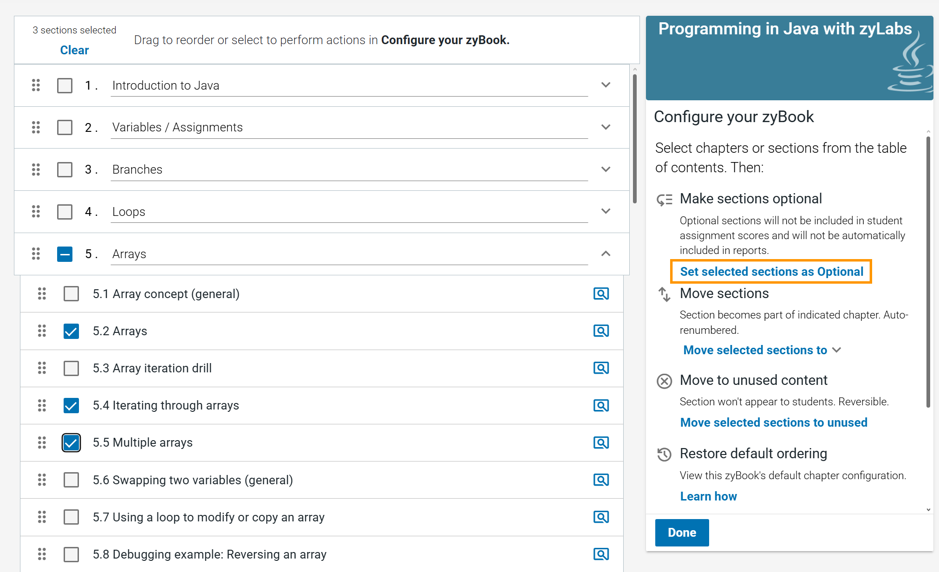The image size is (939, 572).
Task: Click Move selected sections to unused
Action: coord(774,422)
